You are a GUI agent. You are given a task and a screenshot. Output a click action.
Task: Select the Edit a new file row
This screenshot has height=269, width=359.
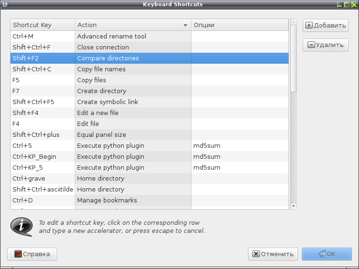pyautogui.click(x=150, y=113)
